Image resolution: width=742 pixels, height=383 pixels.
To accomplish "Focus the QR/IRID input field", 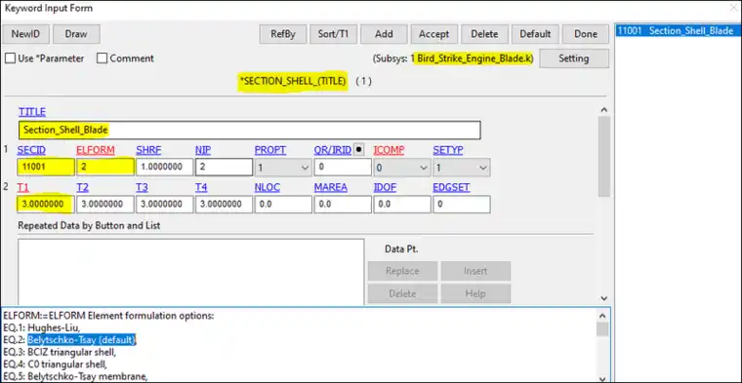I will click(x=343, y=168).
